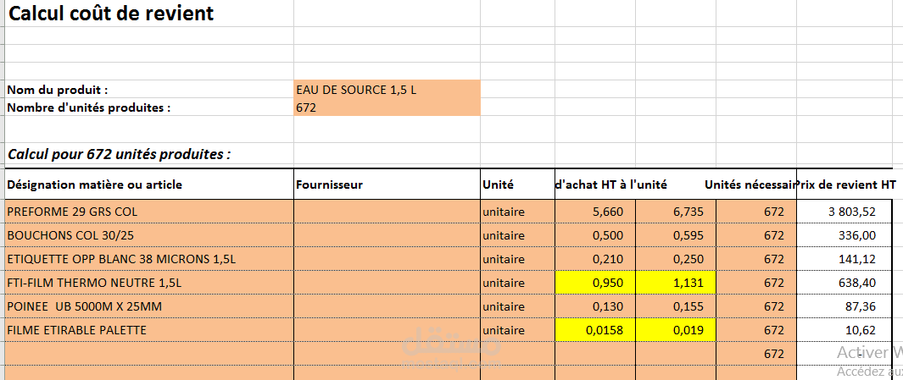Select the 'Fournisseur' column header

tap(387, 184)
